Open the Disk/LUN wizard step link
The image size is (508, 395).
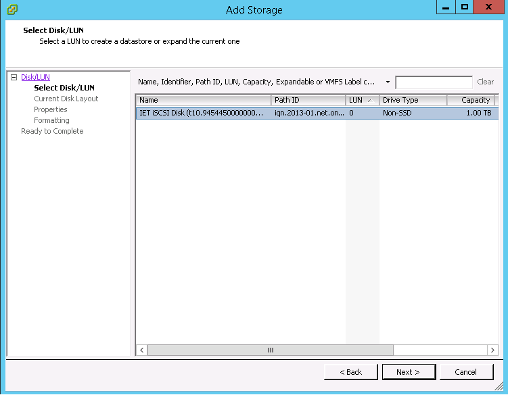pyautogui.click(x=35, y=78)
